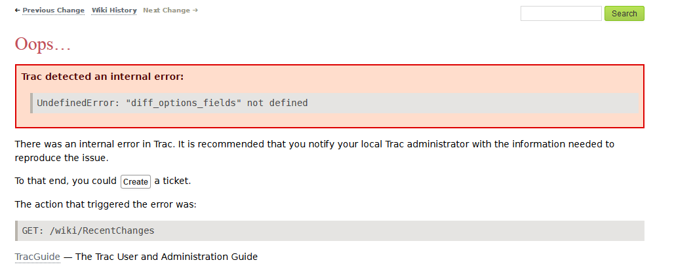Click the green Search button
This screenshot has height=275, width=674.
624,13
